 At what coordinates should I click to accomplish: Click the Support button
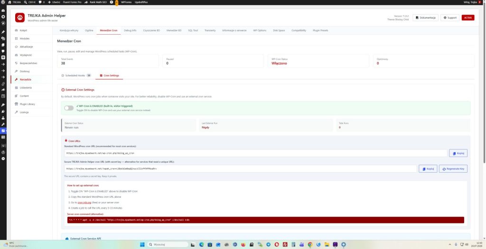pyautogui.click(x=450, y=18)
